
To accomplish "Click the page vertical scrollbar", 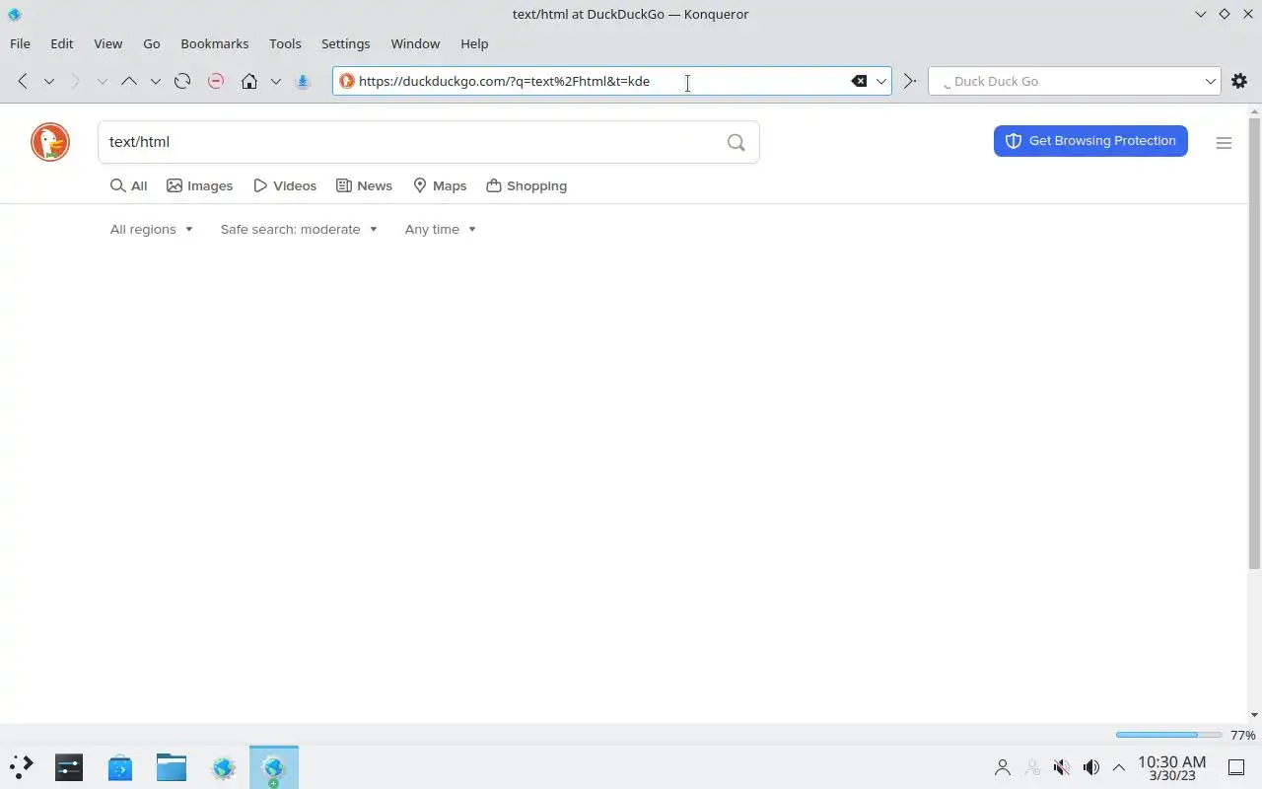I will [1254, 342].
